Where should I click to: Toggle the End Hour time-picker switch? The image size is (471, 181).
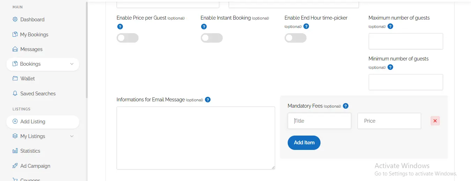pyautogui.click(x=295, y=38)
